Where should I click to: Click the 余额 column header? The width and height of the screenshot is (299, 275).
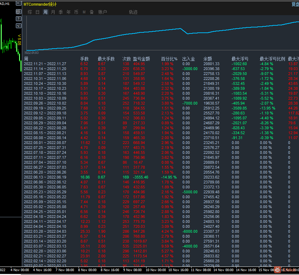[x=208, y=59]
